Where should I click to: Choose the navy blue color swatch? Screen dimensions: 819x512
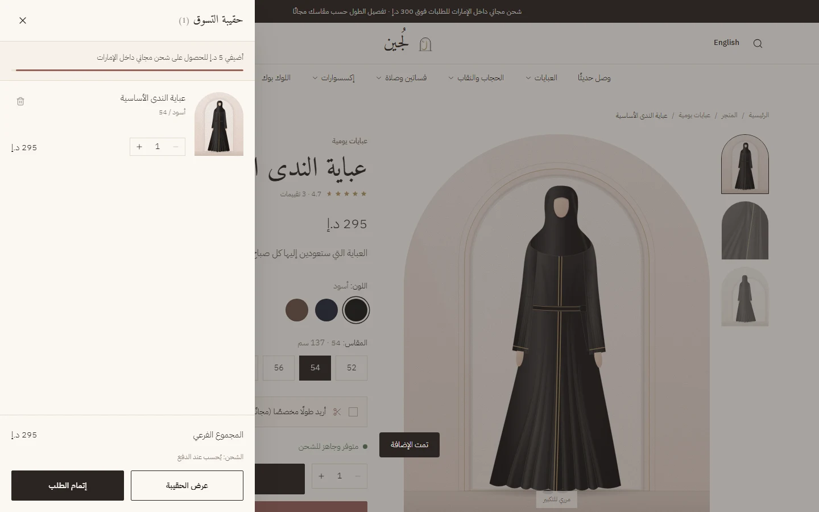pos(326,310)
